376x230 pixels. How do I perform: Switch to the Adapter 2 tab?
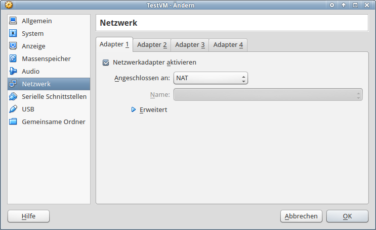(152, 45)
